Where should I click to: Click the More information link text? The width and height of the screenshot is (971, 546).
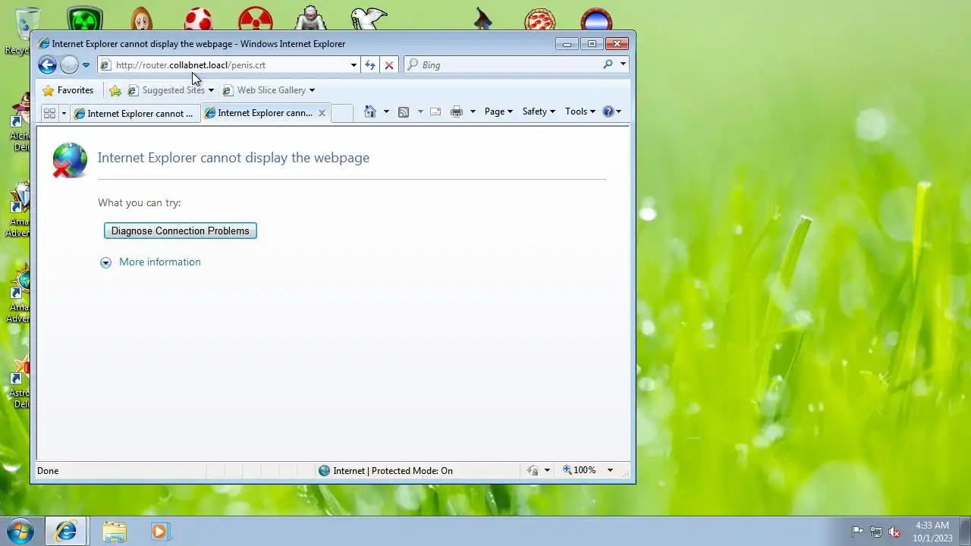click(160, 262)
